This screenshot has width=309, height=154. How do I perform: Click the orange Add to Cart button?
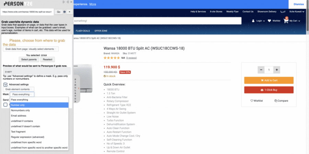point(269,80)
